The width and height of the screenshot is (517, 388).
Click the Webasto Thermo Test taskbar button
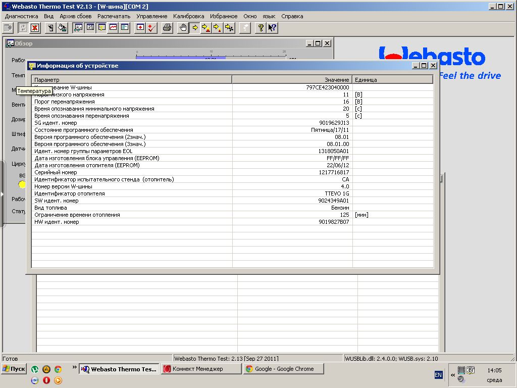point(119,369)
